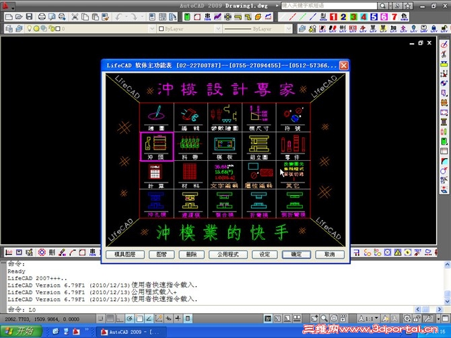Expand the ByLayer color dropdown
451x338 pixels.
218,29
